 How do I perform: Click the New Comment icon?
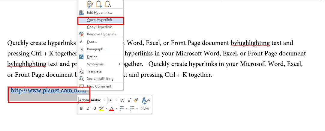(81, 86)
